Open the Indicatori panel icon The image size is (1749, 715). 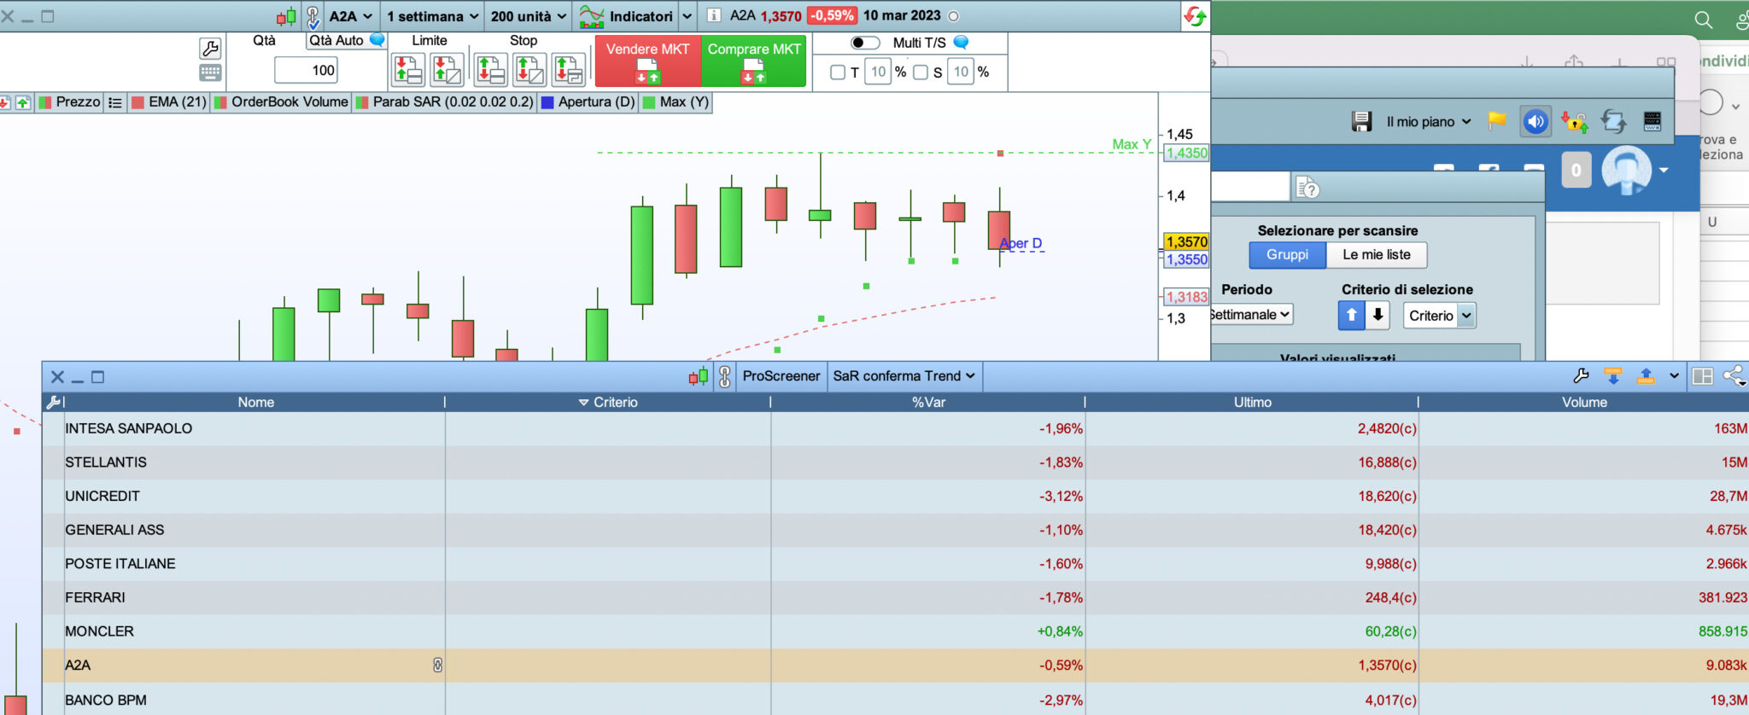(592, 16)
